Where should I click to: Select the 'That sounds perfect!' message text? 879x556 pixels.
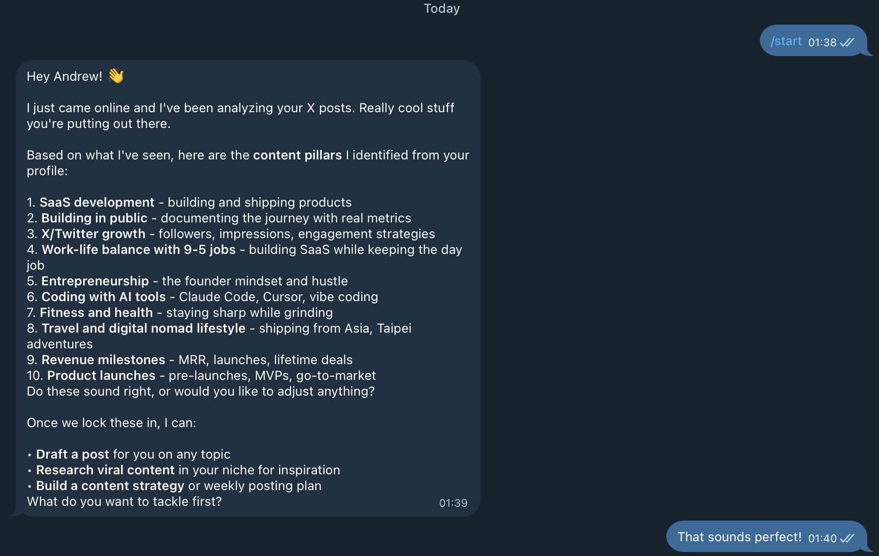click(x=739, y=537)
